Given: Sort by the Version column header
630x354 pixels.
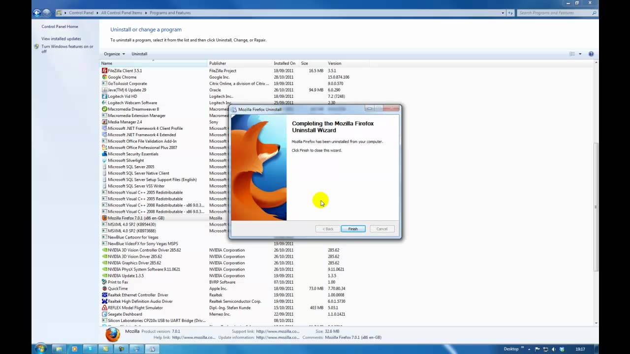Looking at the screenshot, I should [x=347, y=63].
